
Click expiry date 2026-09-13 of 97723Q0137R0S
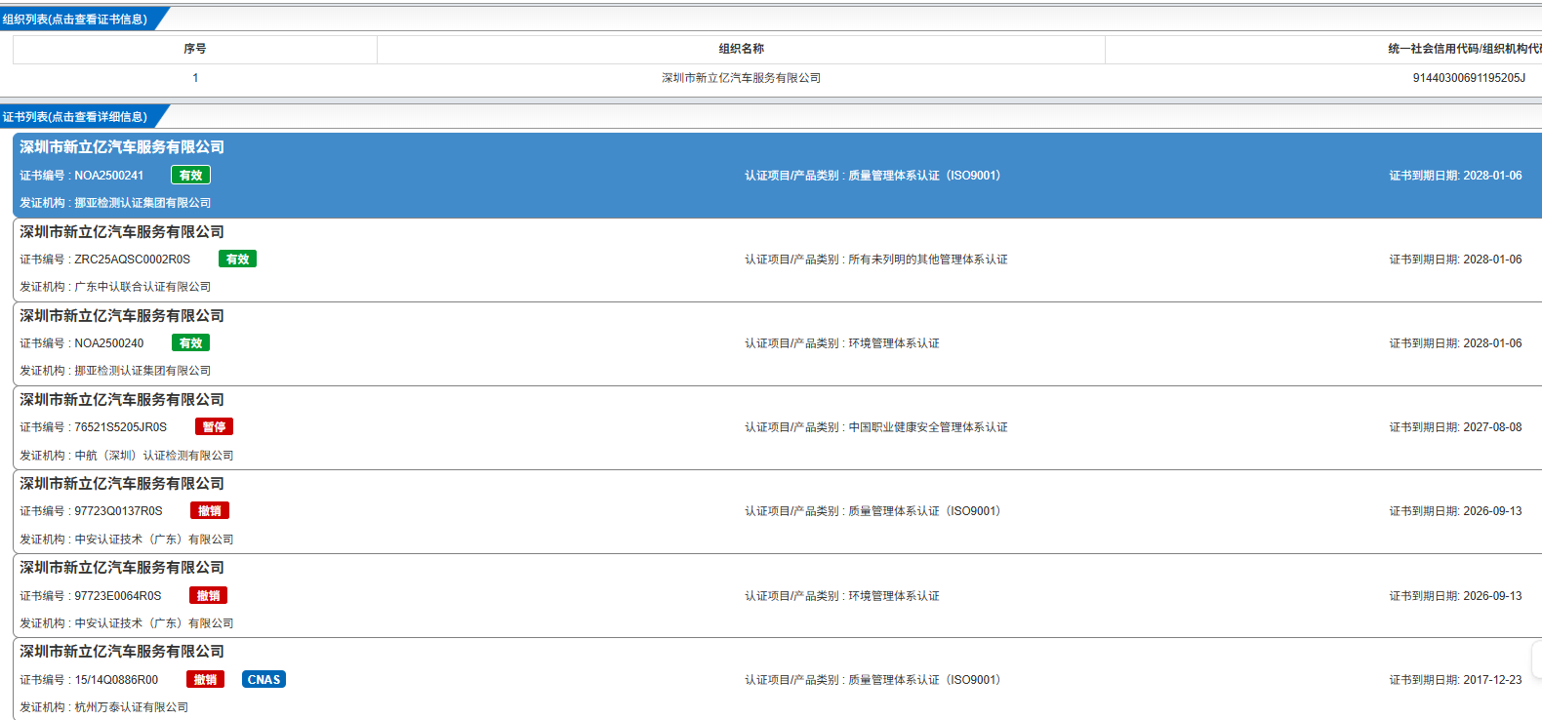(1492, 511)
